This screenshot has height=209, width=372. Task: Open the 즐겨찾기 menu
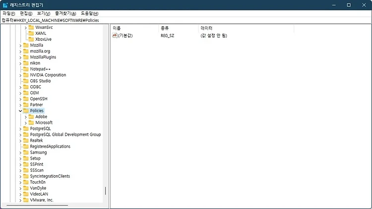[65, 13]
